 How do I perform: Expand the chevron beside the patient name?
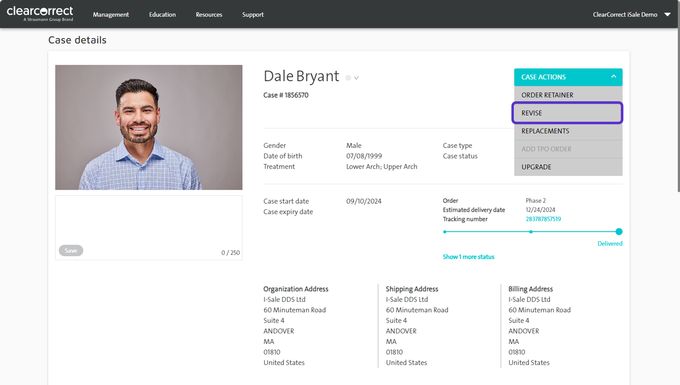point(356,78)
